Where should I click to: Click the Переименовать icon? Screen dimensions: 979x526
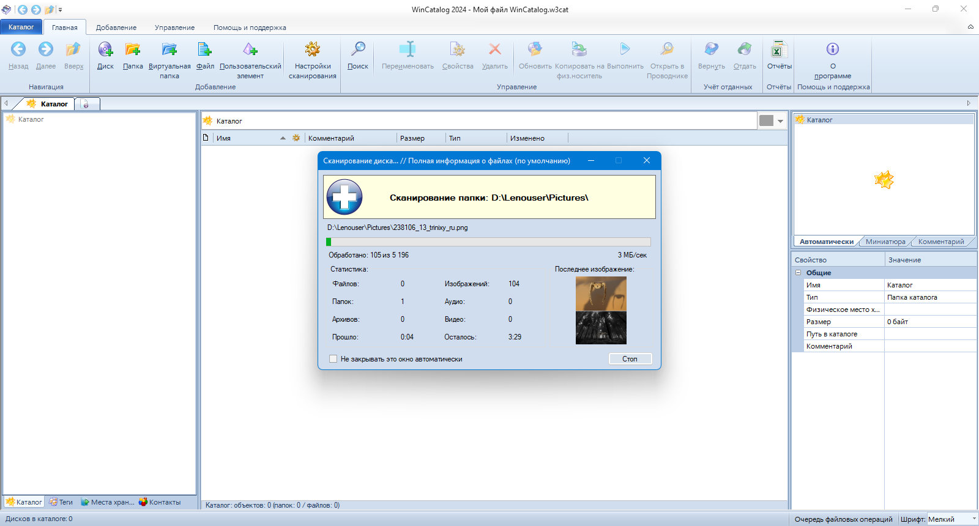[x=408, y=50]
